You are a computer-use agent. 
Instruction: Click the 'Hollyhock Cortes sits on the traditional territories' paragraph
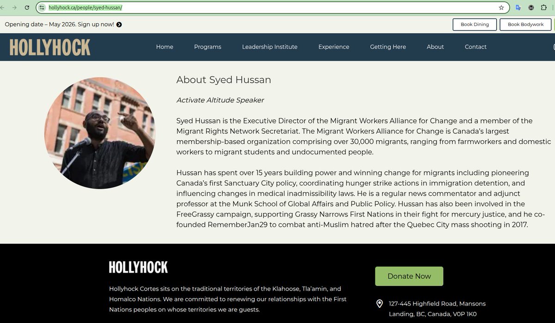(228, 299)
